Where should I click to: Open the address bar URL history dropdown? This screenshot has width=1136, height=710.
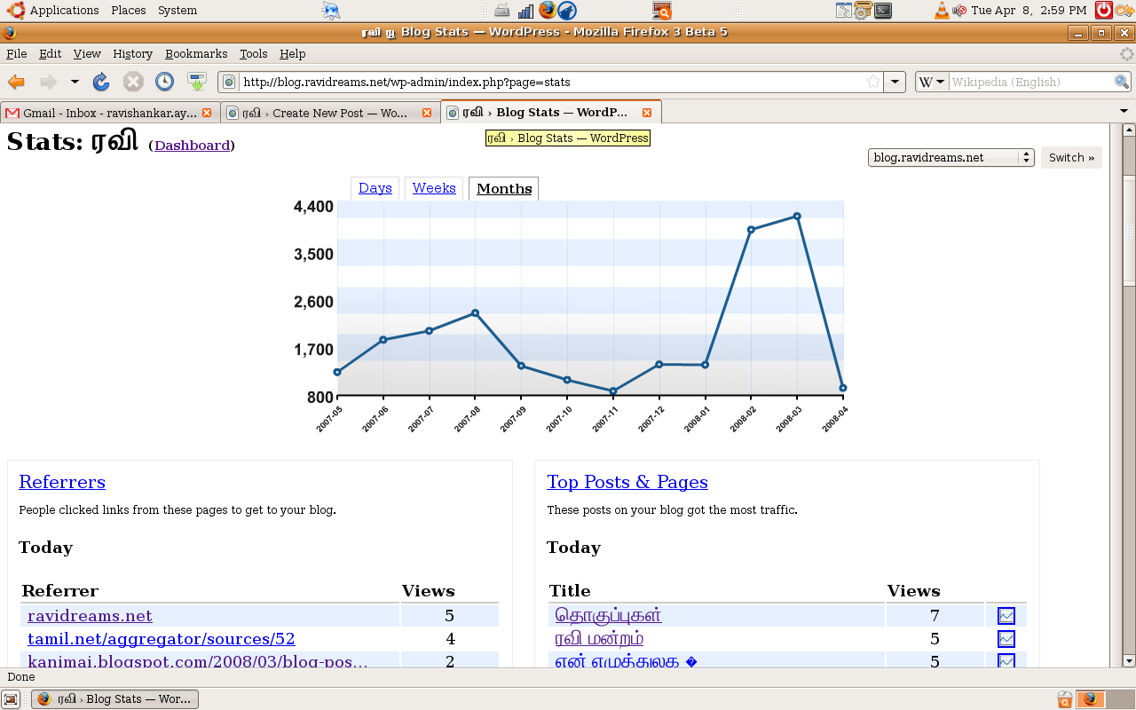click(x=895, y=82)
